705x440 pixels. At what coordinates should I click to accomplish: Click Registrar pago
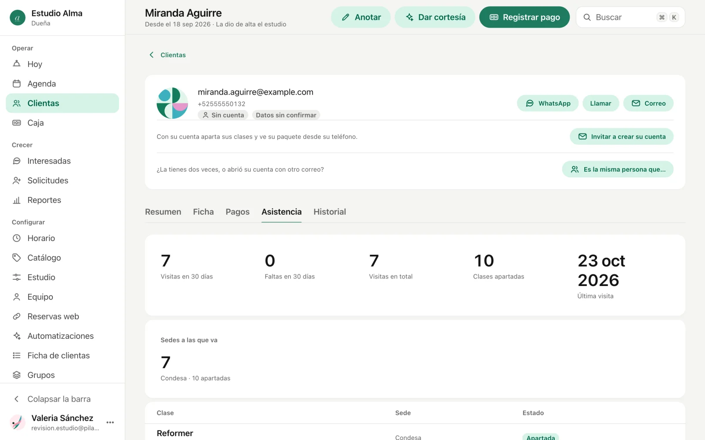[524, 17]
